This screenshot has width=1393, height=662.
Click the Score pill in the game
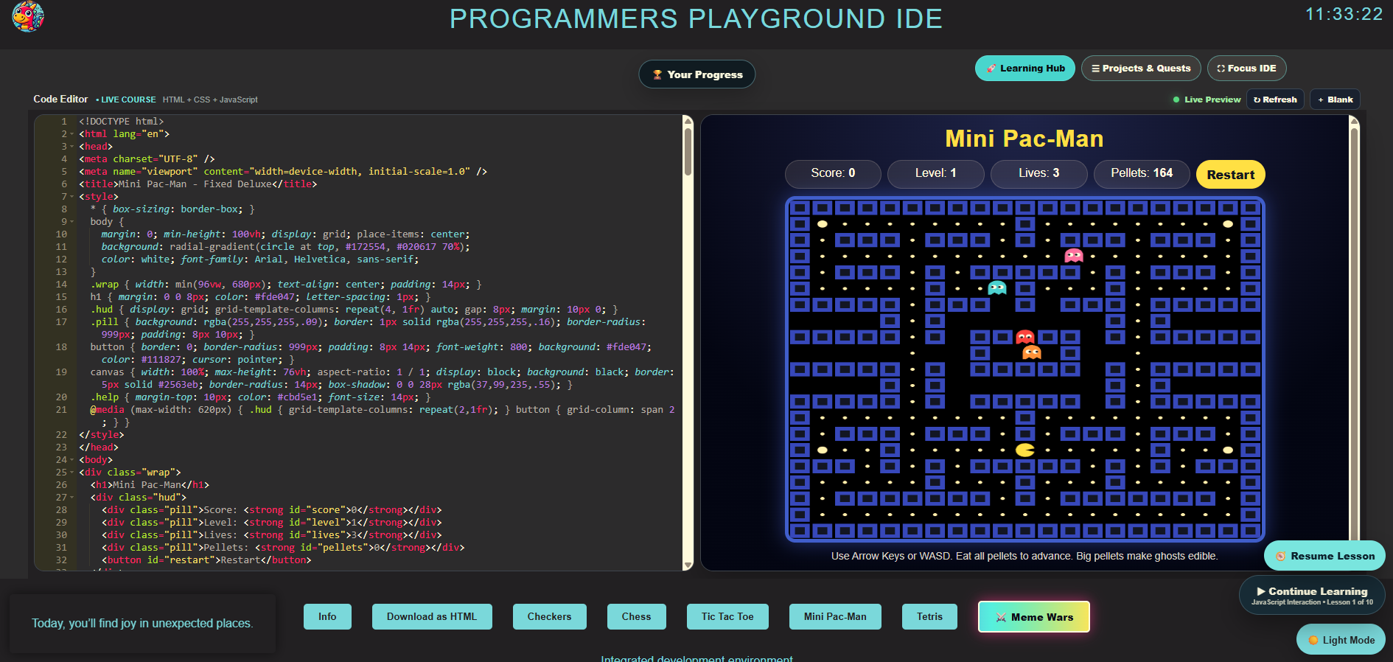point(833,173)
